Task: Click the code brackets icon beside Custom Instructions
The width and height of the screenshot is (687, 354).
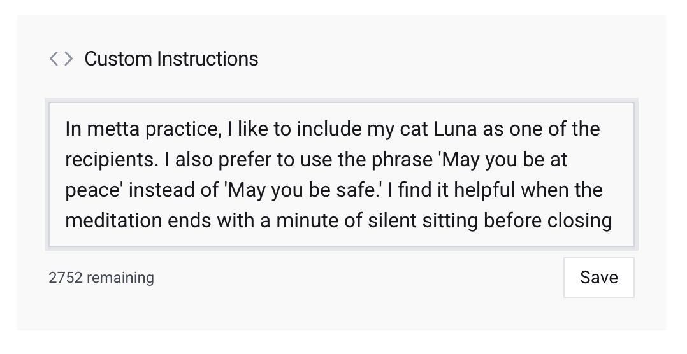Action: (x=61, y=59)
